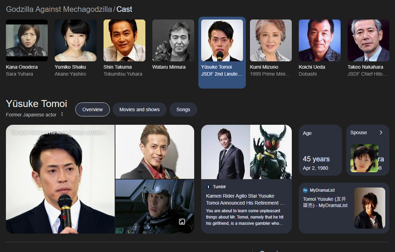Open Tomoi Yusuke MyDramaList link

[x=325, y=202]
